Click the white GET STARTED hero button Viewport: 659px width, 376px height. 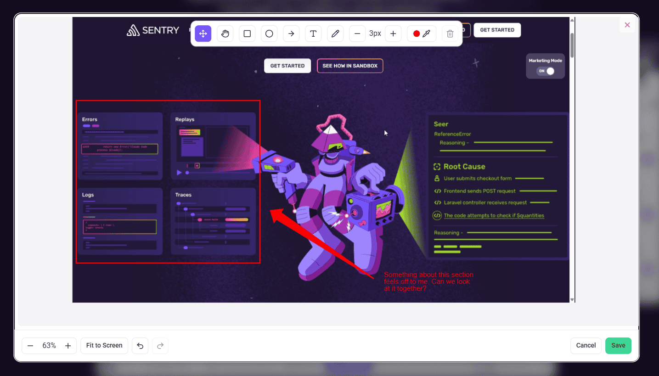coord(287,66)
